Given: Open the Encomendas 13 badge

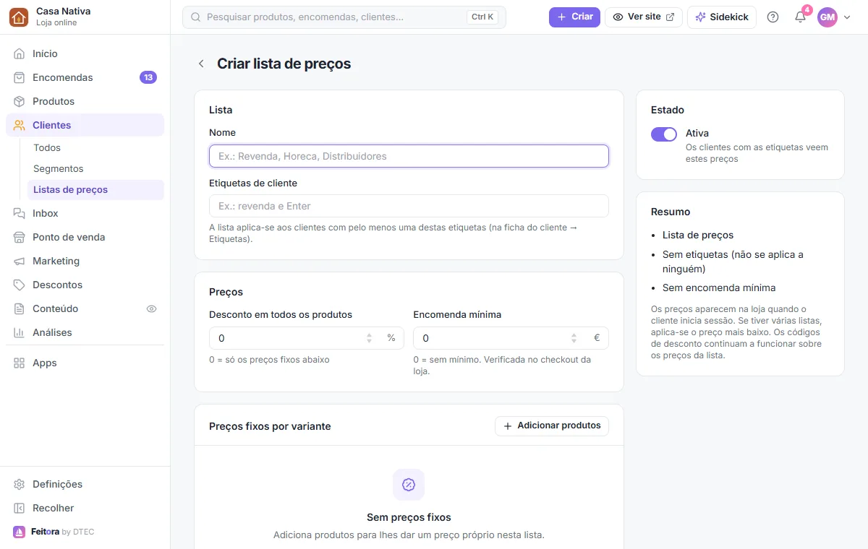Looking at the screenshot, I should 148,77.
